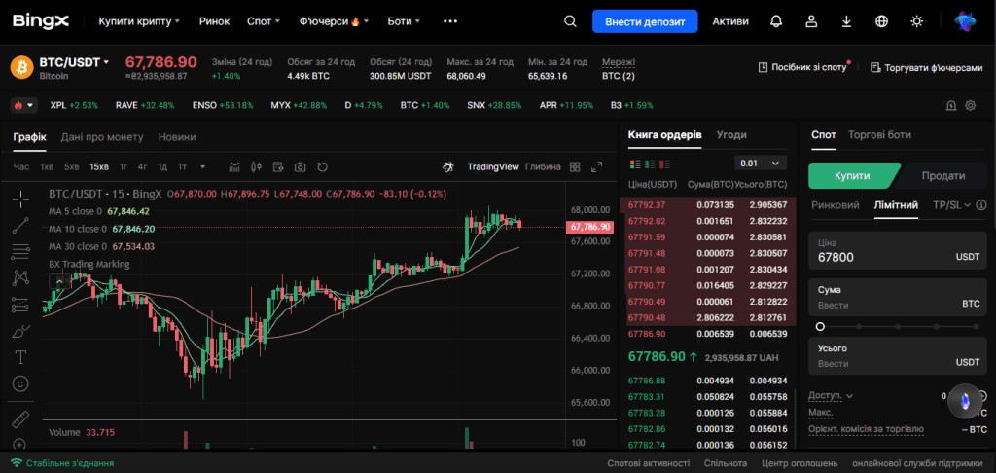Viewport: 996px width, 473px height.
Task: Expand the BTC/USDT pair selector
Action: pos(74,62)
